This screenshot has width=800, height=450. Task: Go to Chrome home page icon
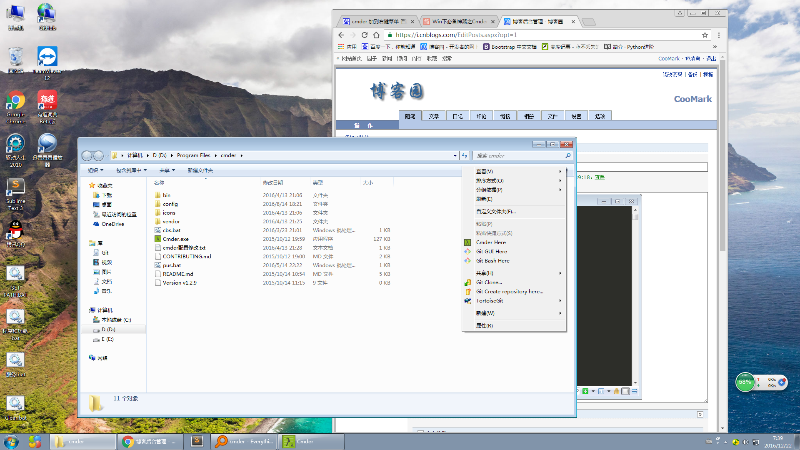coord(376,35)
